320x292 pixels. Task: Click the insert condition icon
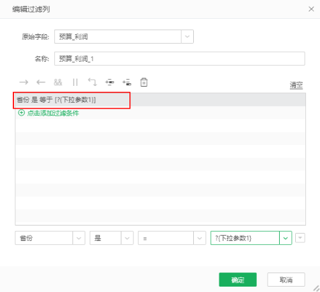109,83
